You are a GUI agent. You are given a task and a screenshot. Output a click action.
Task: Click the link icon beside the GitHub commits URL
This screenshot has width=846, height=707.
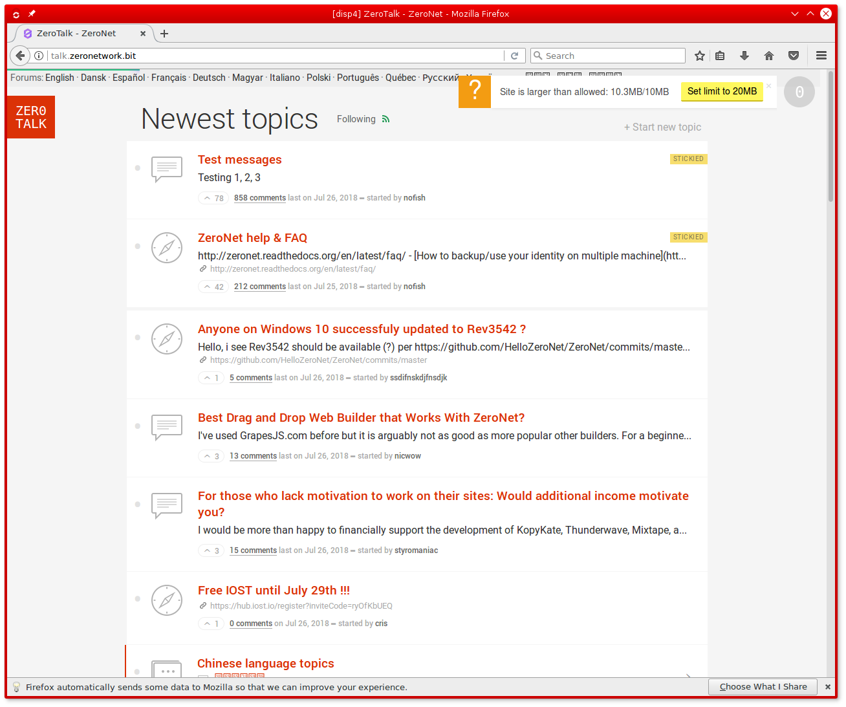pos(202,360)
